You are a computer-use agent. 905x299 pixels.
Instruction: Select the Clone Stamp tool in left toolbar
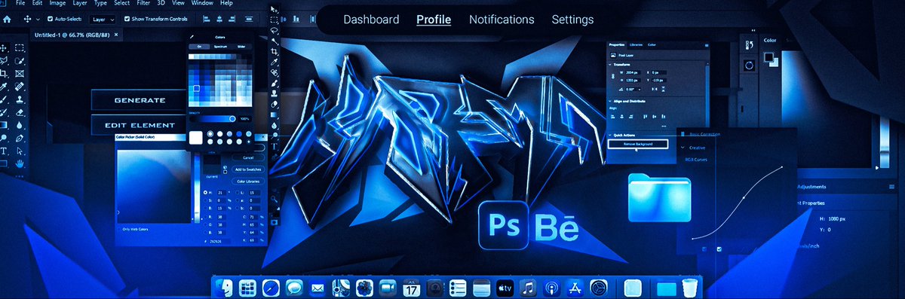[20, 99]
